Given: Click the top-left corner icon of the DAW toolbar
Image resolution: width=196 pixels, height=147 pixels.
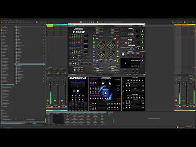Looking at the screenshot, I should click(2, 22).
